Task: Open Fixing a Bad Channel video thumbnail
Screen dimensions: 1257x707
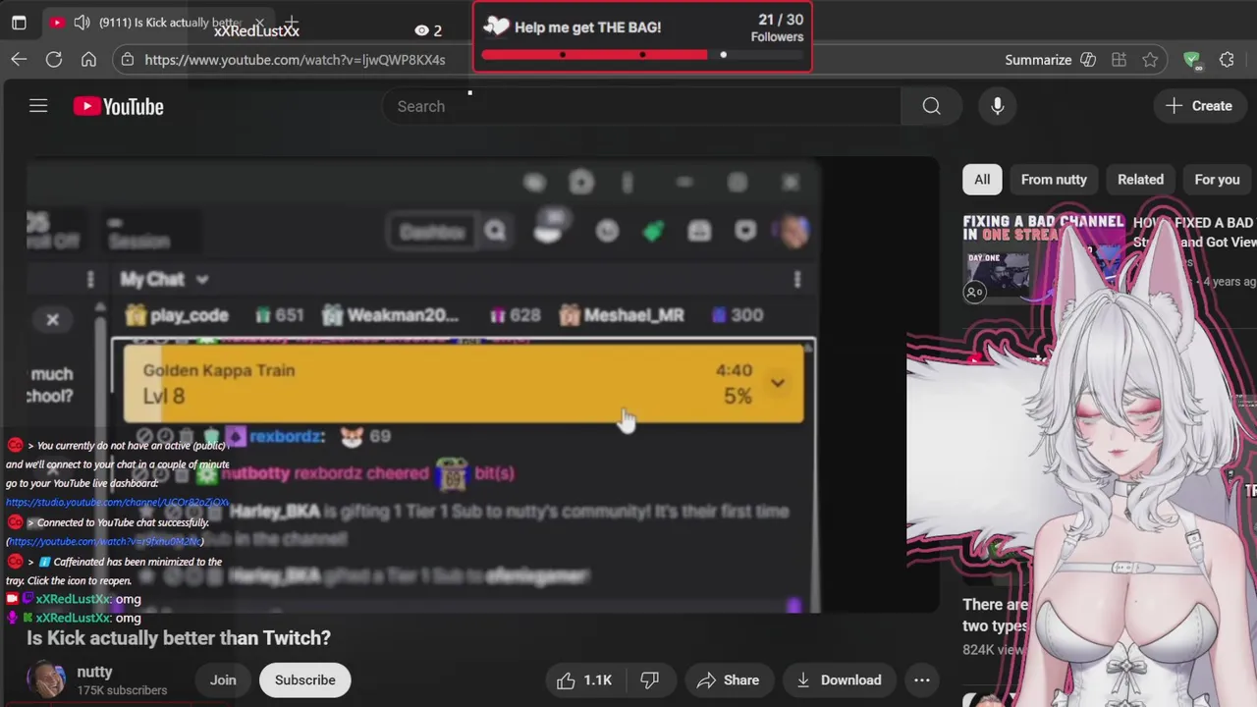Action: pos(1043,258)
